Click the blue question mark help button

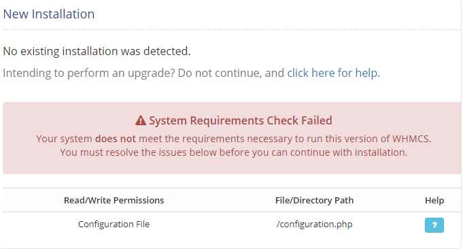pos(434,225)
